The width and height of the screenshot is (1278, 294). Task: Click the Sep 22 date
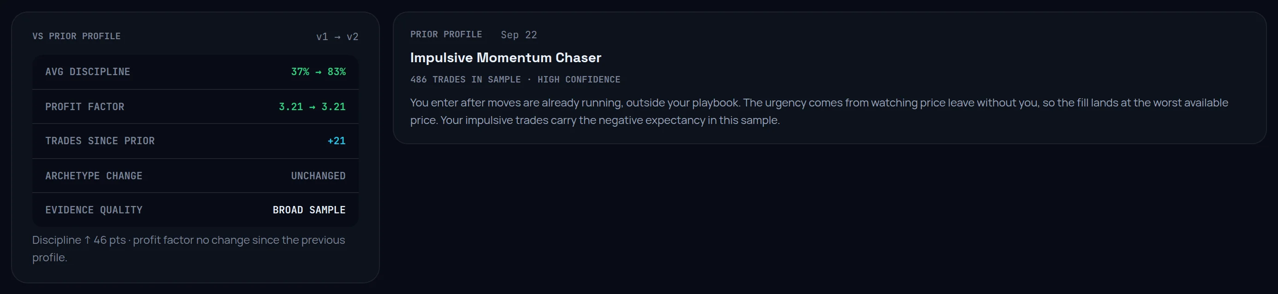519,35
